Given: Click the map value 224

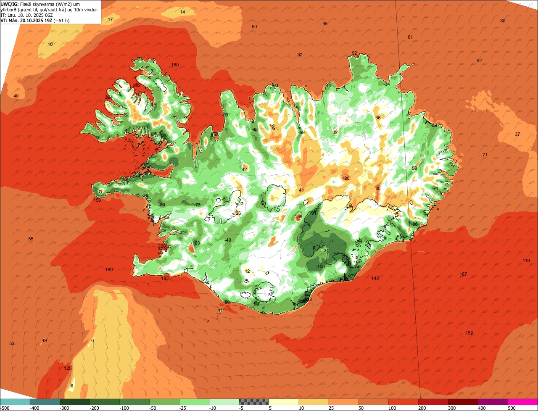Looking at the screenshot, I should coord(109,97).
